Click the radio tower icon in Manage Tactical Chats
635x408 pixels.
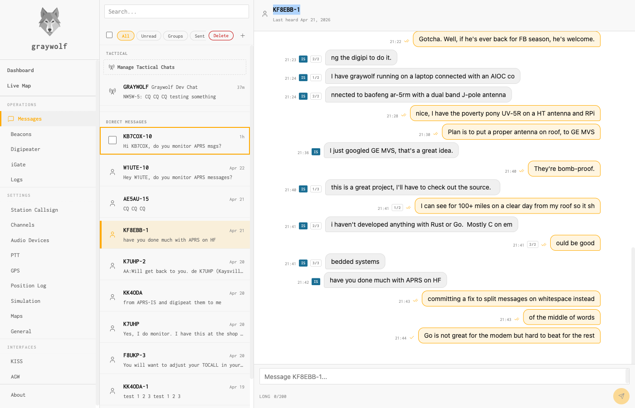point(112,67)
